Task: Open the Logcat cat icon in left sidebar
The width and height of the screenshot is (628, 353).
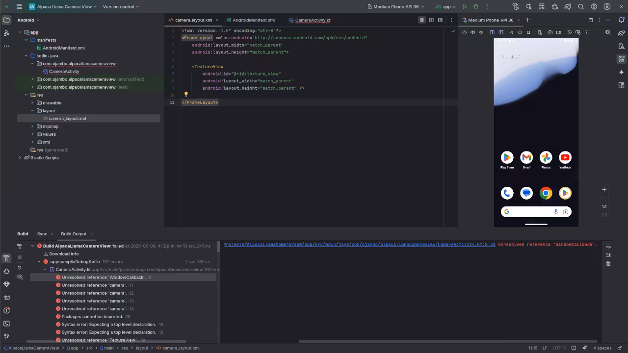Action: (6, 297)
